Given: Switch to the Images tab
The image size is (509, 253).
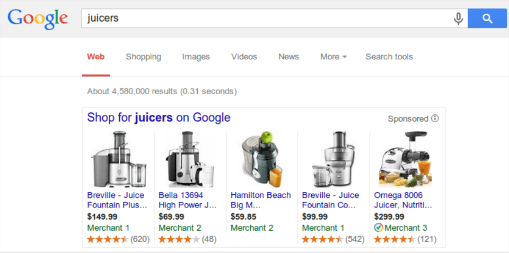Looking at the screenshot, I should (196, 57).
